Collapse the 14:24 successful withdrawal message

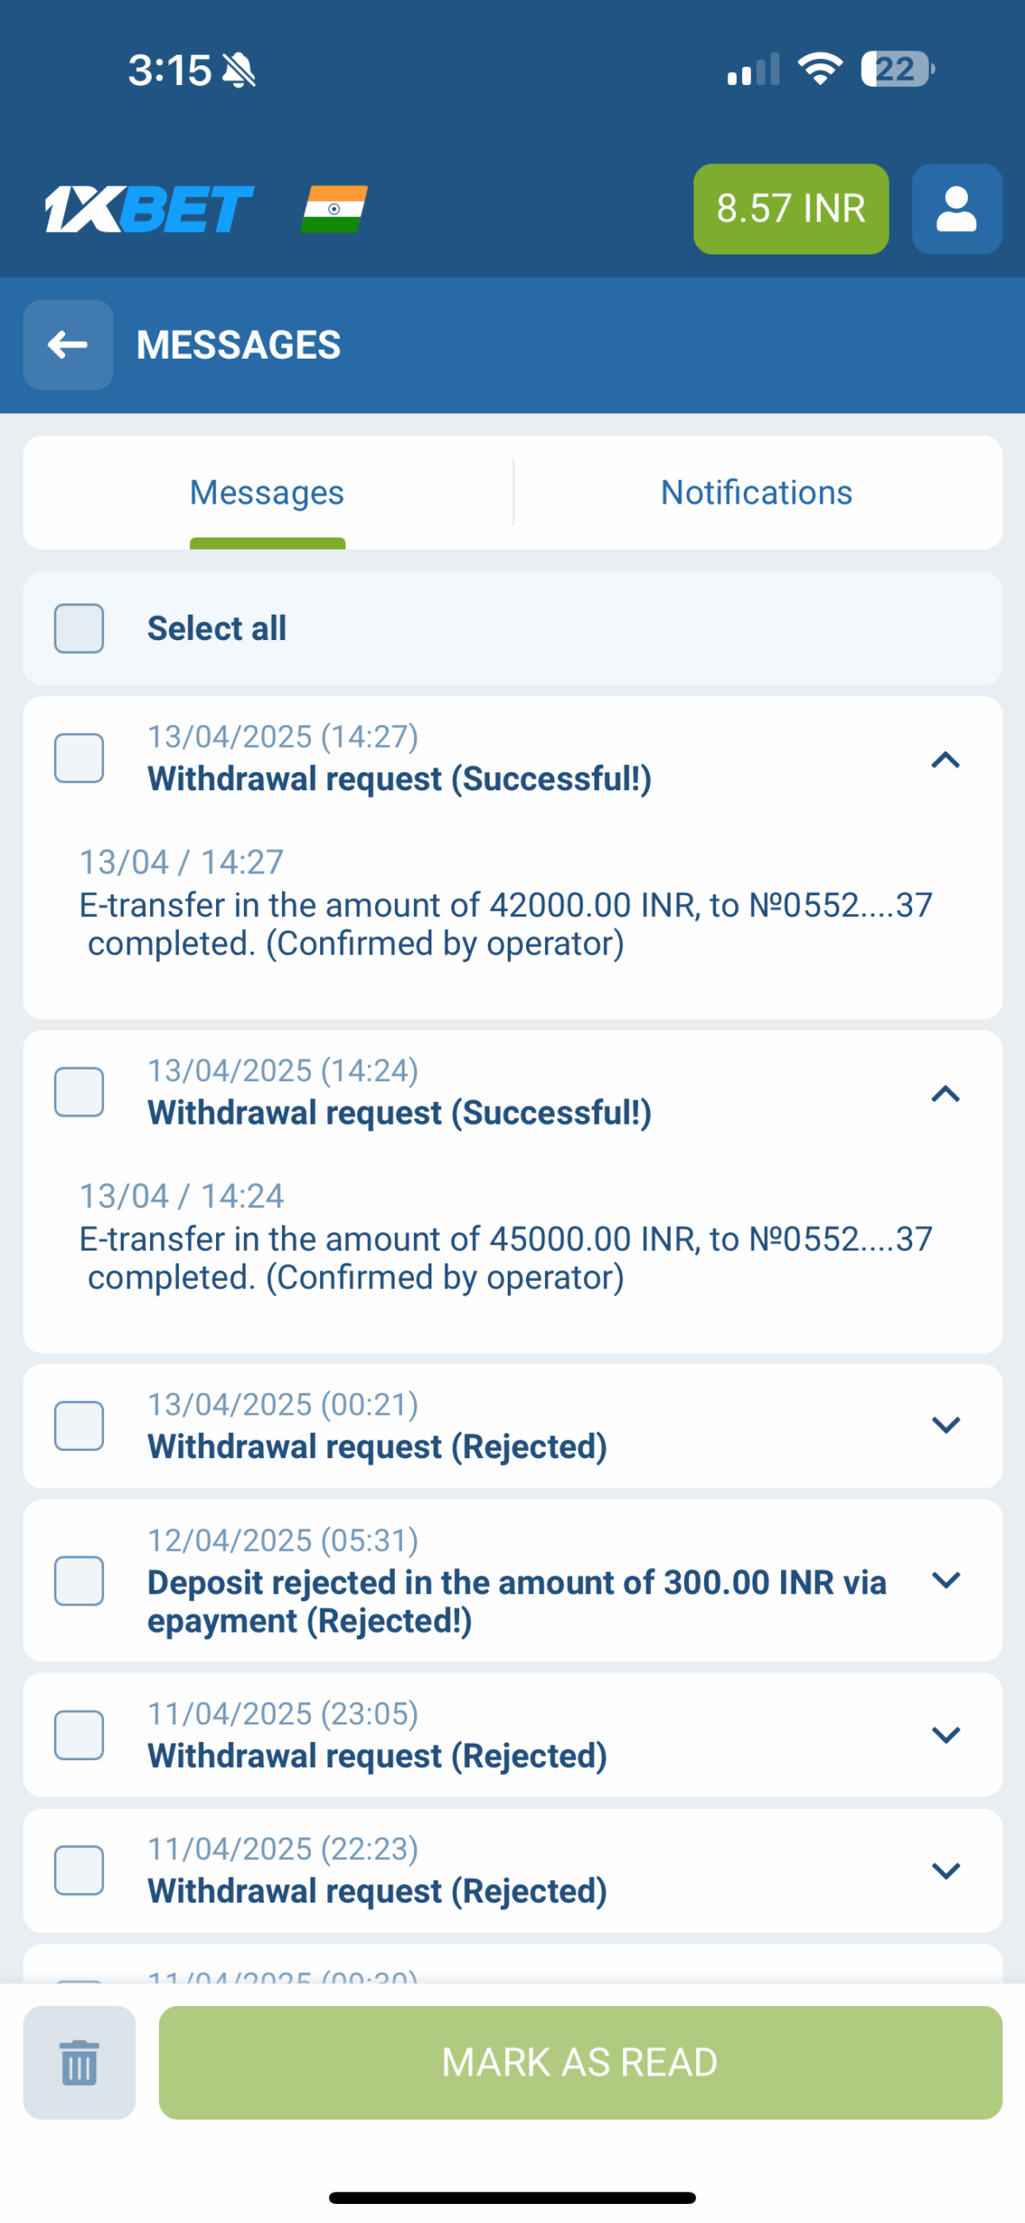point(945,1094)
